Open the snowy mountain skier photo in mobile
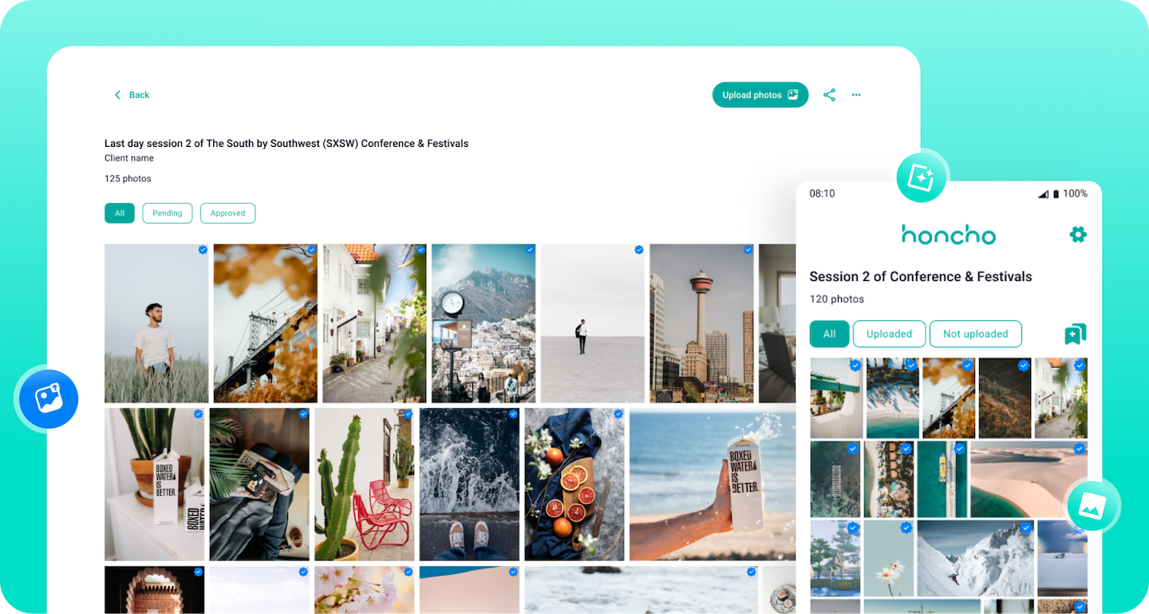 (x=975, y=559)
